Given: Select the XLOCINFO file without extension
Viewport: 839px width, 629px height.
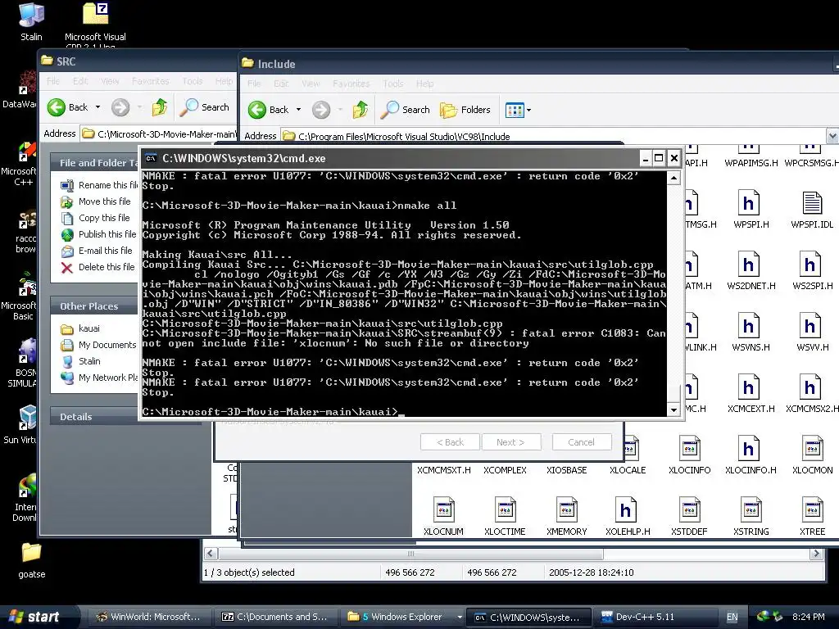Looking at the screenshot, I should [689, 455].
